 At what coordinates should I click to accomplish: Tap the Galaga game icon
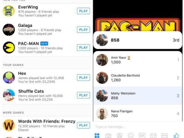click(x=9, y=29)
